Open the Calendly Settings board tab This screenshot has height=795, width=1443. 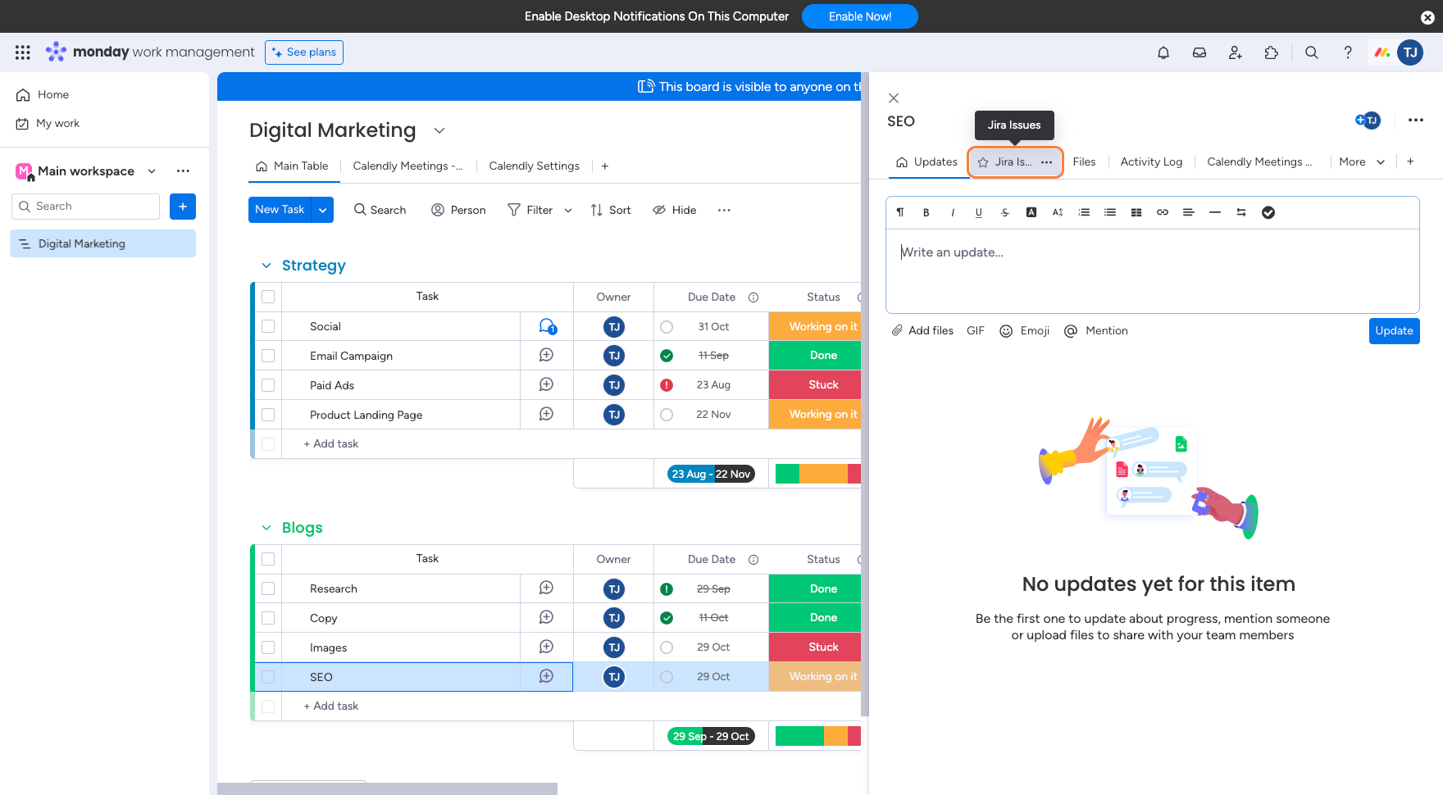[534, 166]
